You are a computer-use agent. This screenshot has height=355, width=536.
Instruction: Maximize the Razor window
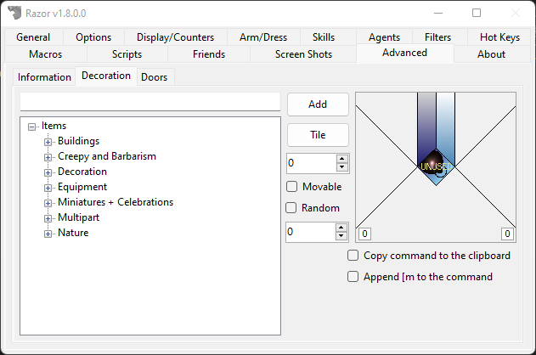click(477, 13)
